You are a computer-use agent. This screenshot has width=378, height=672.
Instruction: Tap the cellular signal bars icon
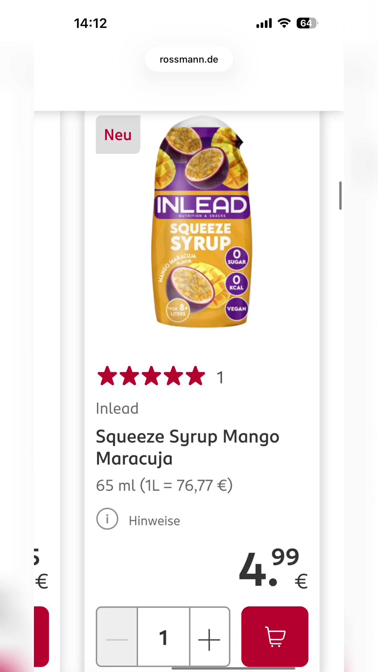pos(264,23)
